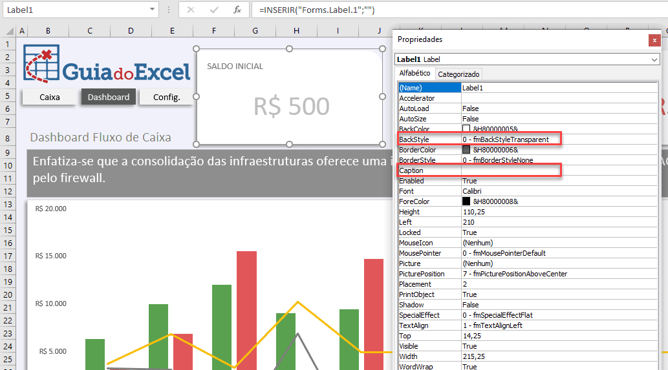The width and height of the screenshot is (668, 370).
Task: Click the Shadow False value
Action: (x=559, y=305)
